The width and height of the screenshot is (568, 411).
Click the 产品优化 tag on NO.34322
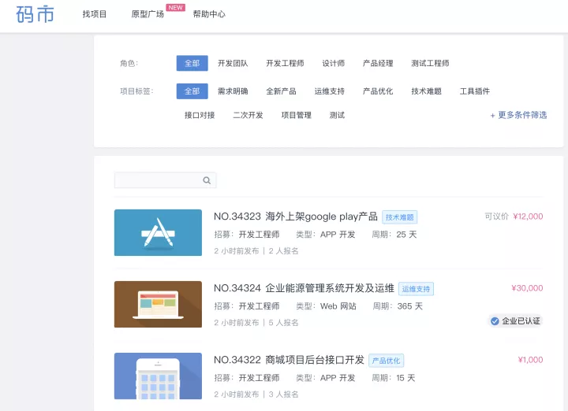click(386, 361)
